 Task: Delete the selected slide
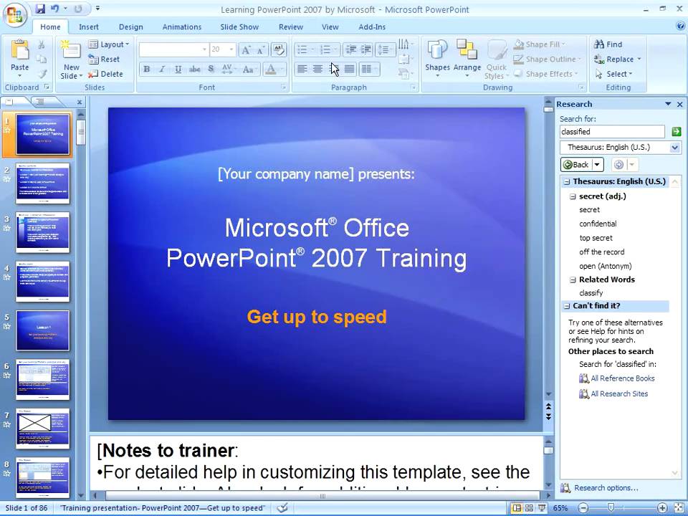tap(105, 74)
